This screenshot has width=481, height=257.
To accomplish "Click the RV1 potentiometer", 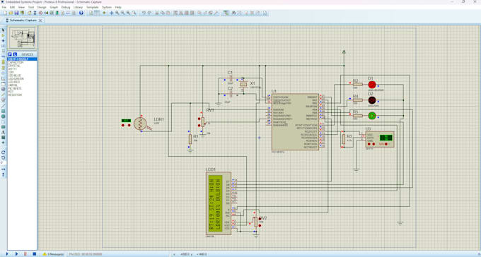I will (202, 121).
